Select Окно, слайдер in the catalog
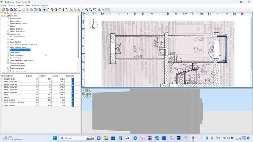Viewport: 253px width, 142px height. pos(16,58)
